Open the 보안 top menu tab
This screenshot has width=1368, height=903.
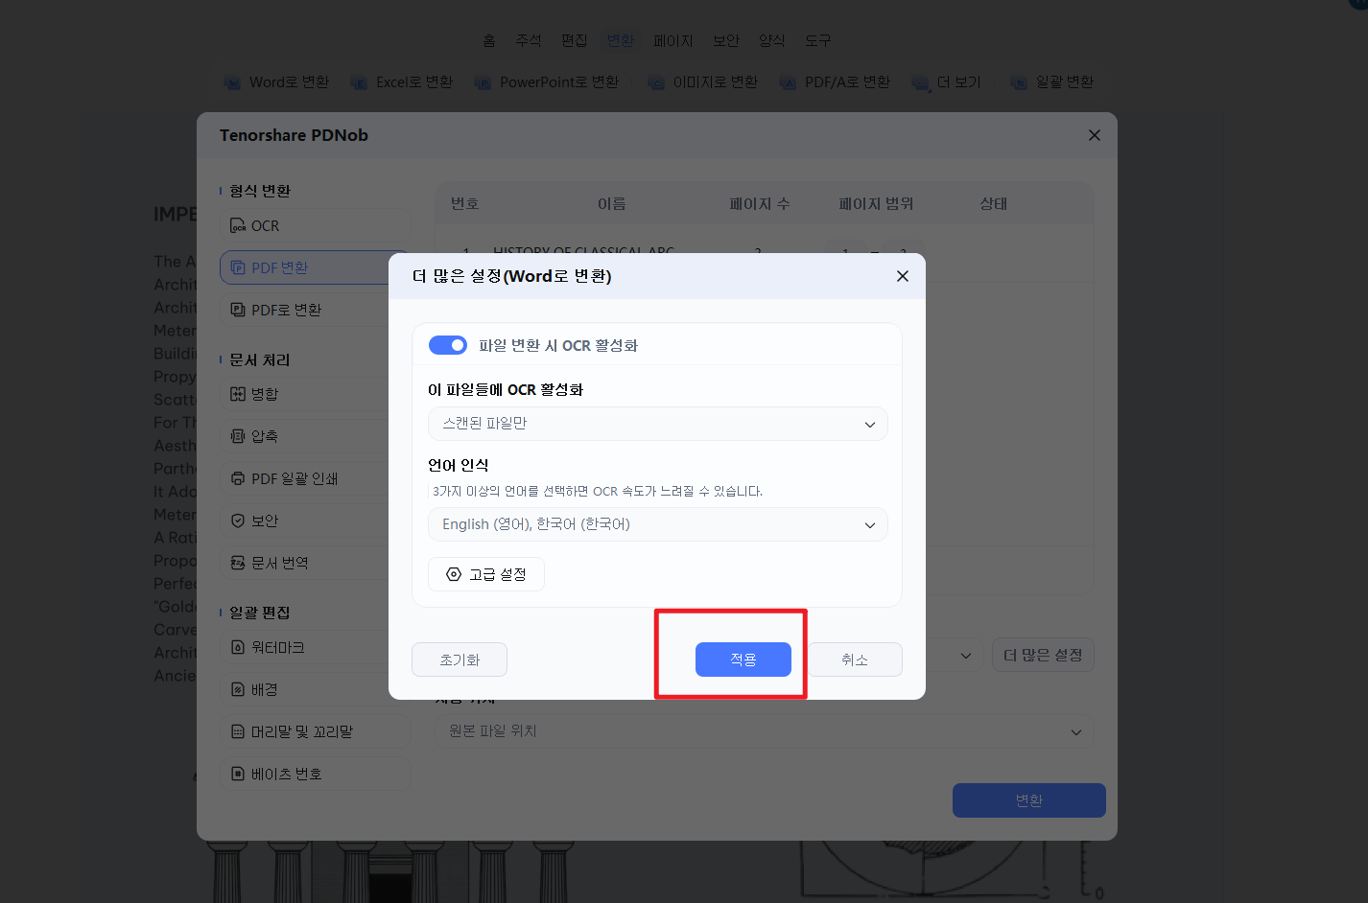pyautogui.click(x=726, y=40)
